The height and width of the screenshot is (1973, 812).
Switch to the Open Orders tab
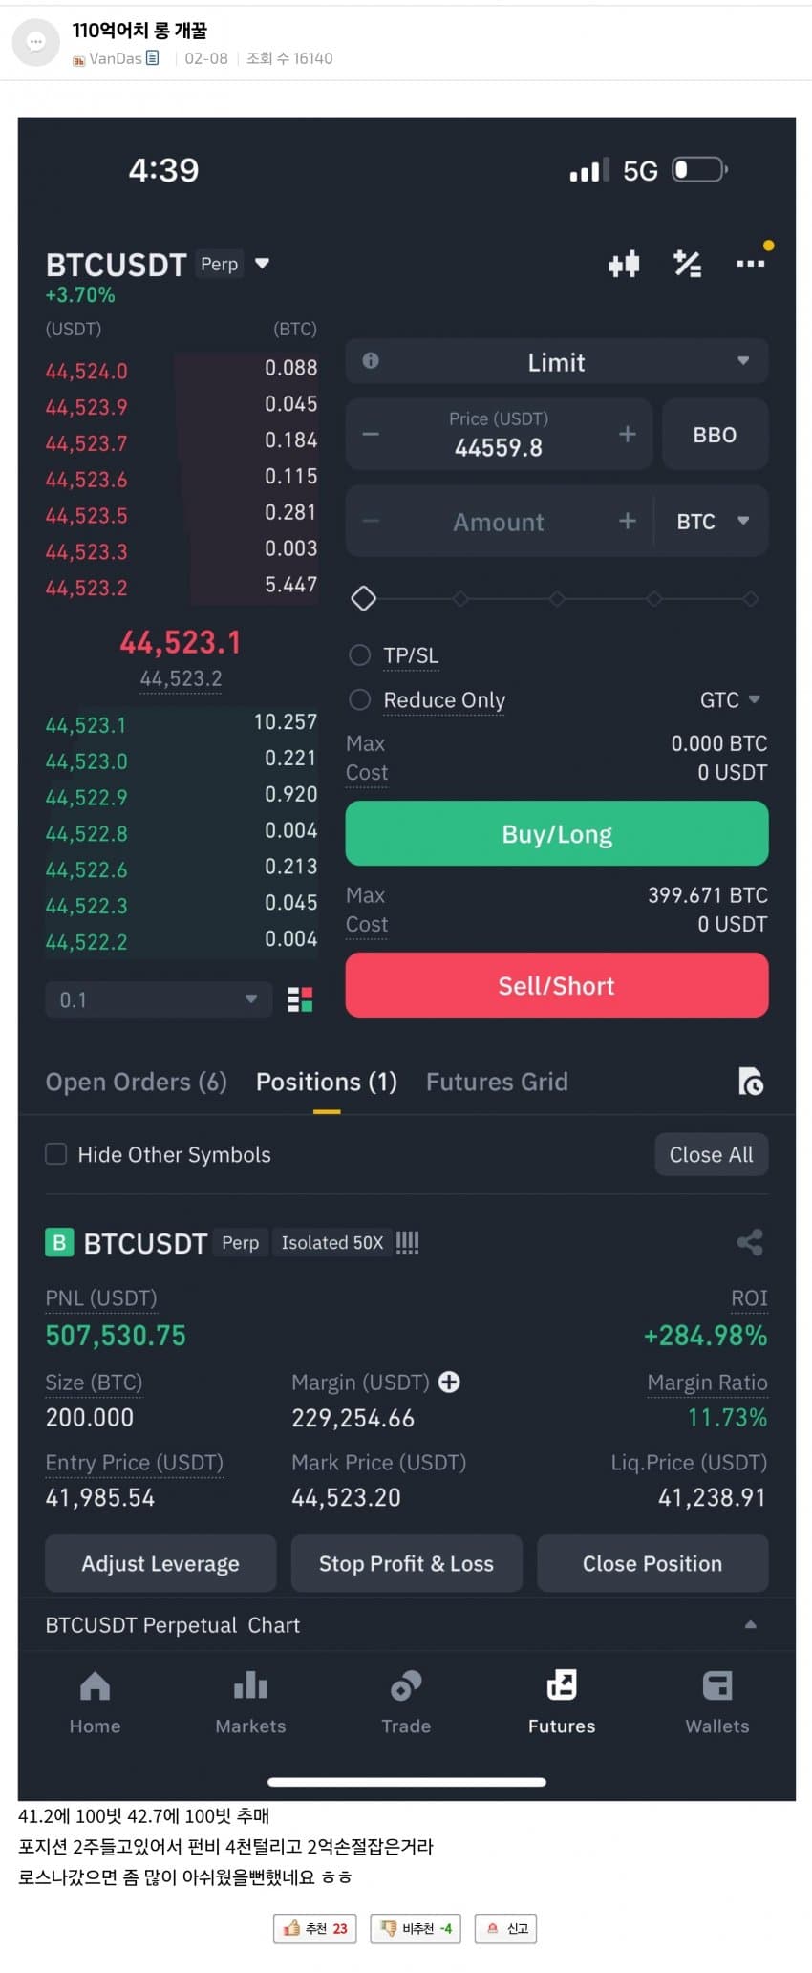137,1082
